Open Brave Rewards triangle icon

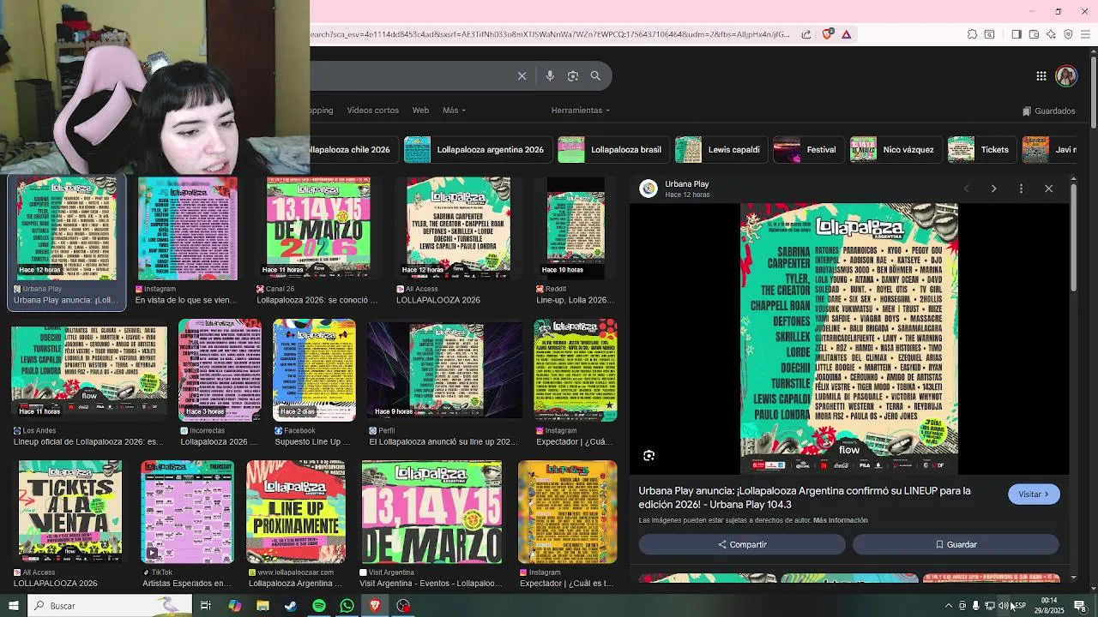(846, 34)
